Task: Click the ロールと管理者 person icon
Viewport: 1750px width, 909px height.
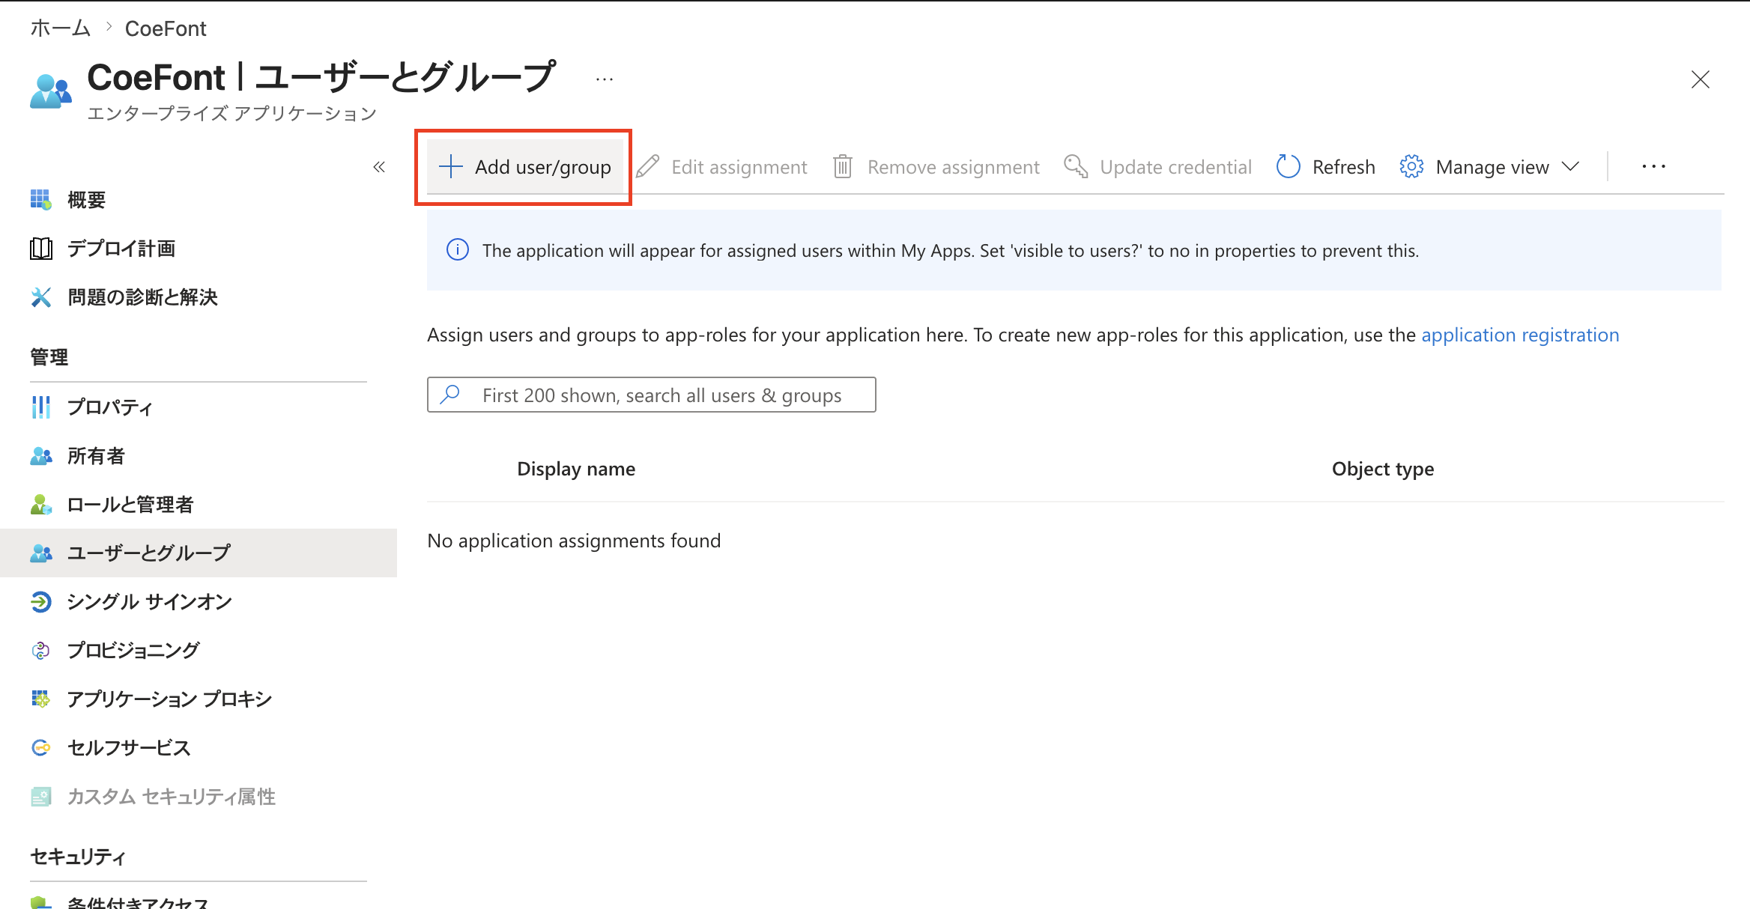Action: (x=40, y=505)
